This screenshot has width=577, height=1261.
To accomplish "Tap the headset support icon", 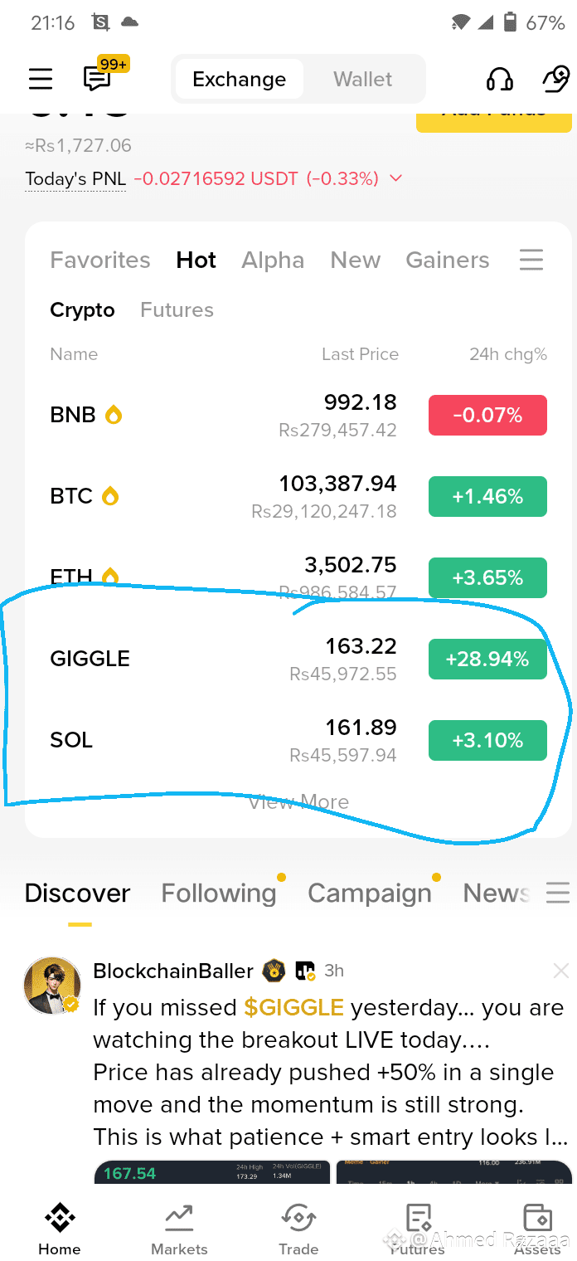I will pos(499,79).
